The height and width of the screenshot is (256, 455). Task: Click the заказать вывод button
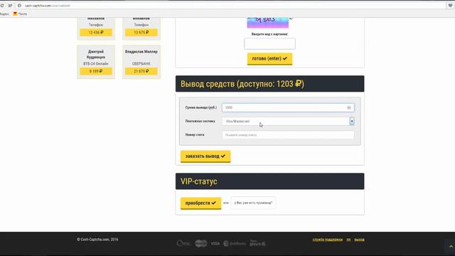(x=205, y=156)
